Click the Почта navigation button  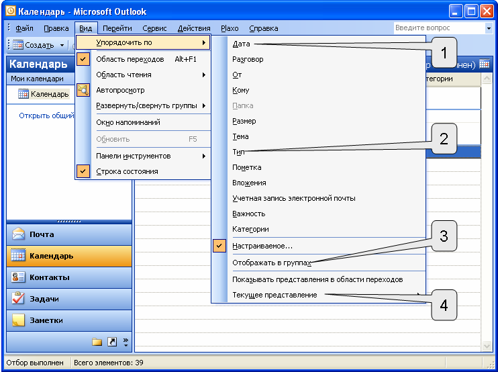pos(69,234)
